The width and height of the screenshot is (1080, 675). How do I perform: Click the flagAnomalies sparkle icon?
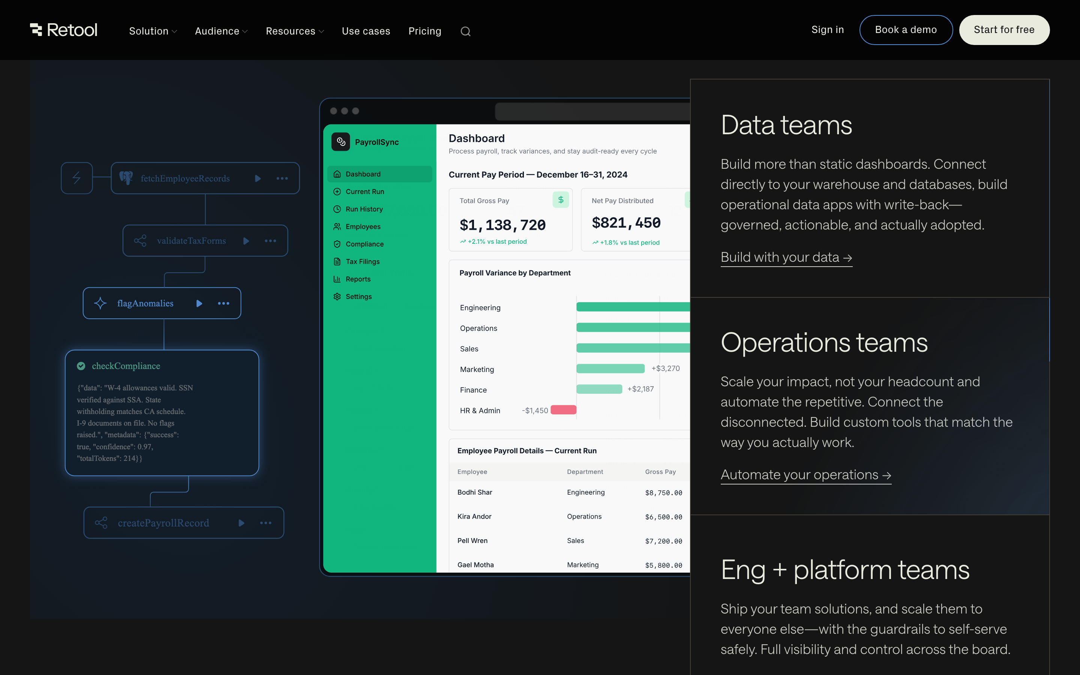[x=100, y=303]
